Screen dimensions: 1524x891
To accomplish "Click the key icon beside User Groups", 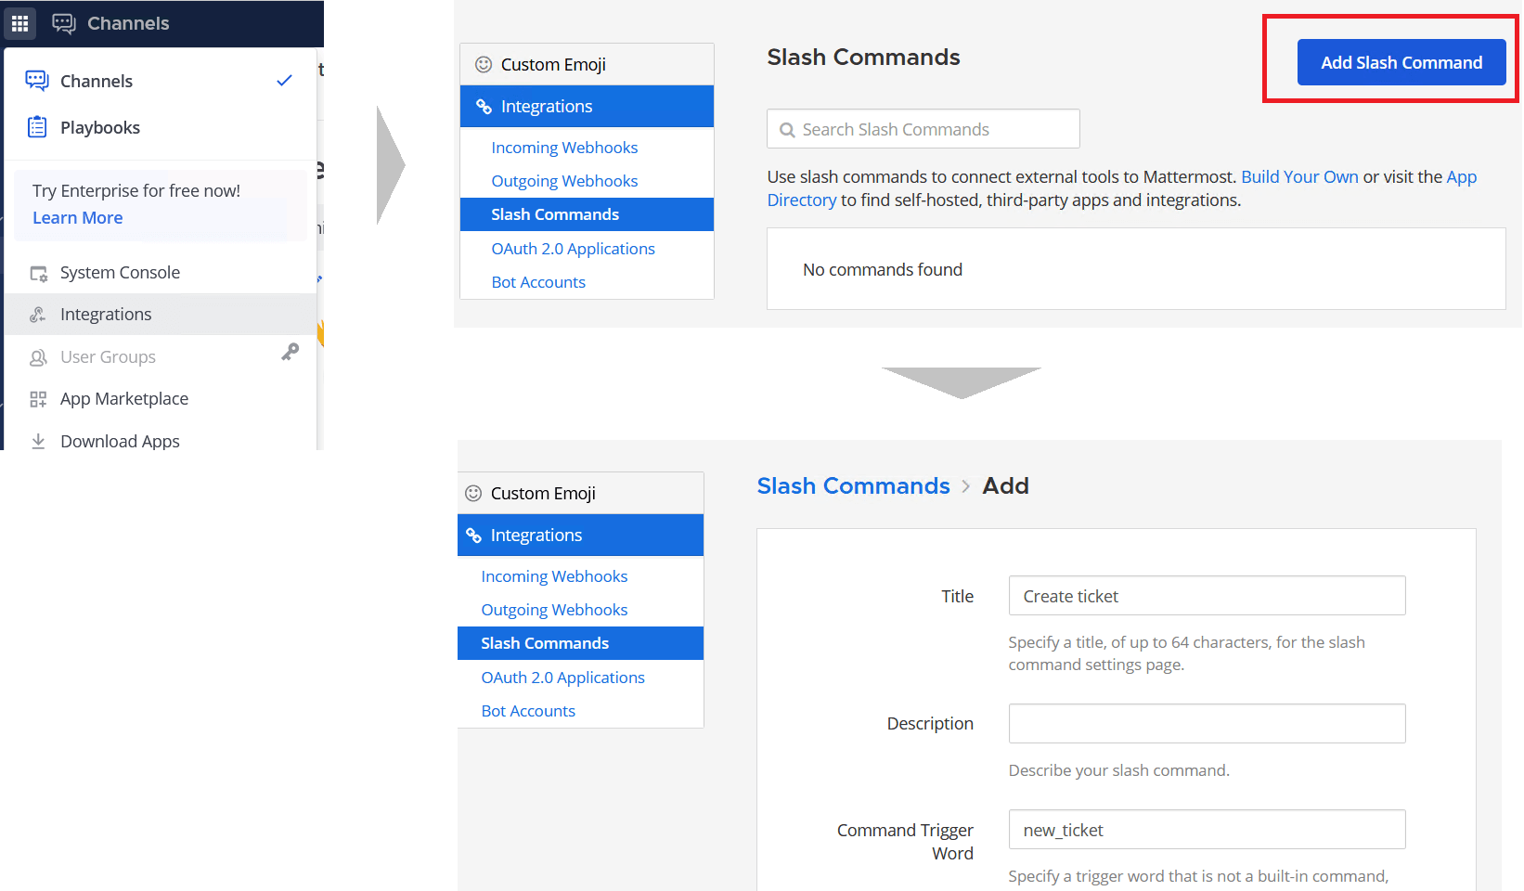I will pos(291,352).
